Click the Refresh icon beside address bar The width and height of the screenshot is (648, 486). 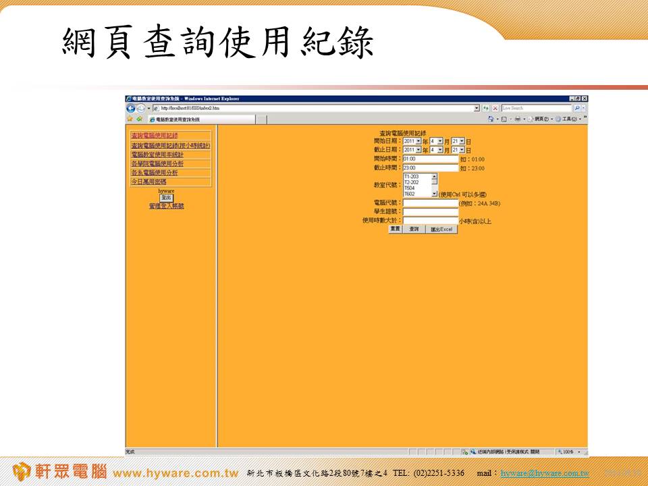pos(486,108)
